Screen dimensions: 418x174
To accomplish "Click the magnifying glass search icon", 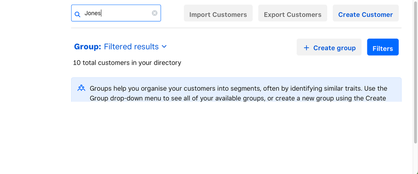I will coord(77,14).
